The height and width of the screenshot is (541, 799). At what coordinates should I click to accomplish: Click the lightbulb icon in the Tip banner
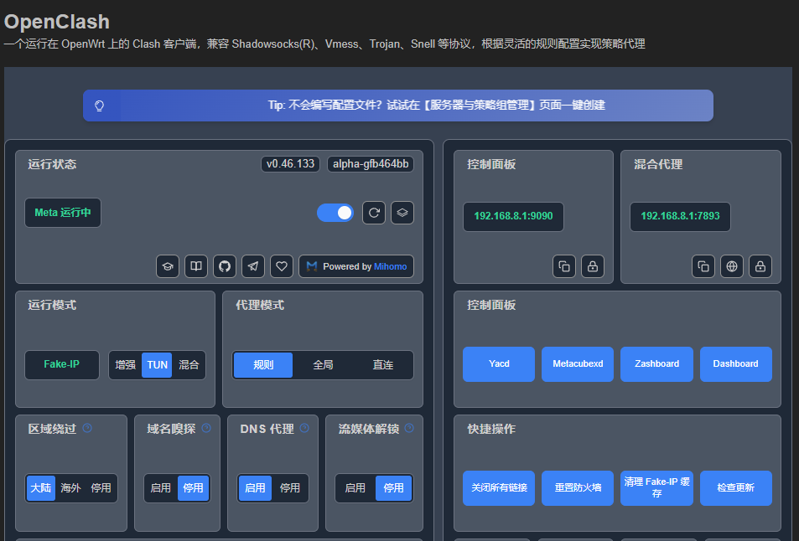pos(100,106)
